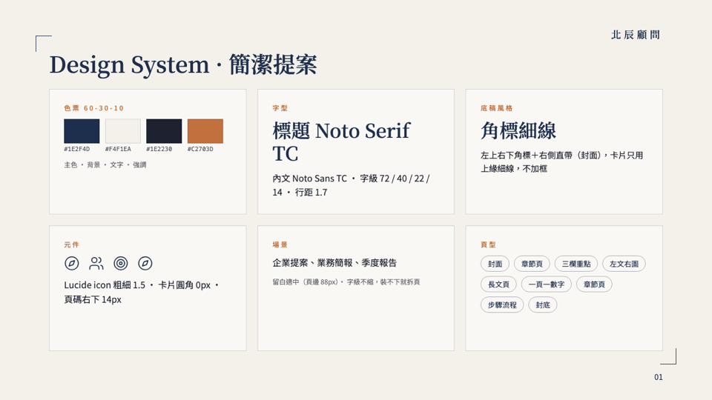Click the #1E2F4D hex code text

(x=76, y=149)
